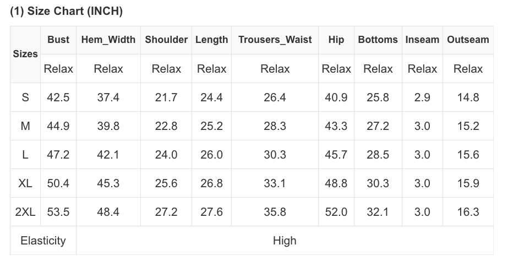Click the Size Chart (INCH) heading

(66, 11)
